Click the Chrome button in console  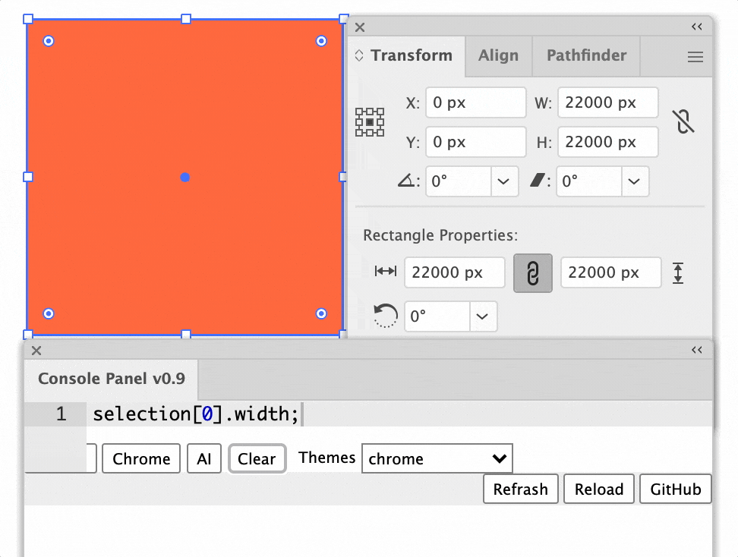[141, 458]
